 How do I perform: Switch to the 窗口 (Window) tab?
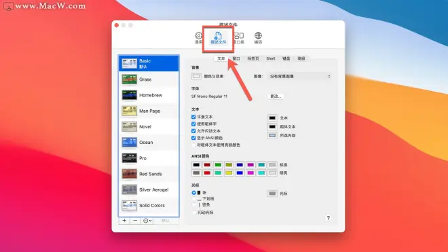[236, 58]
